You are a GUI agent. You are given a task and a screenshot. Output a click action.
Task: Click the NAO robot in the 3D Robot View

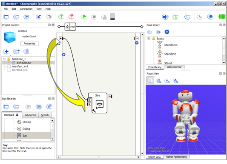tap(186, 115)
